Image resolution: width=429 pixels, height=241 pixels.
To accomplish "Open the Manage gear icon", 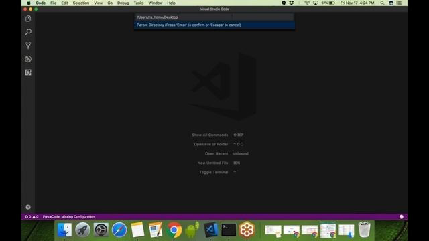I will (x=28, y=207).
